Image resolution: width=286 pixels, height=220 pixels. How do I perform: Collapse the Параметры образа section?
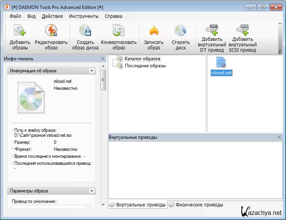click(92, 191)
